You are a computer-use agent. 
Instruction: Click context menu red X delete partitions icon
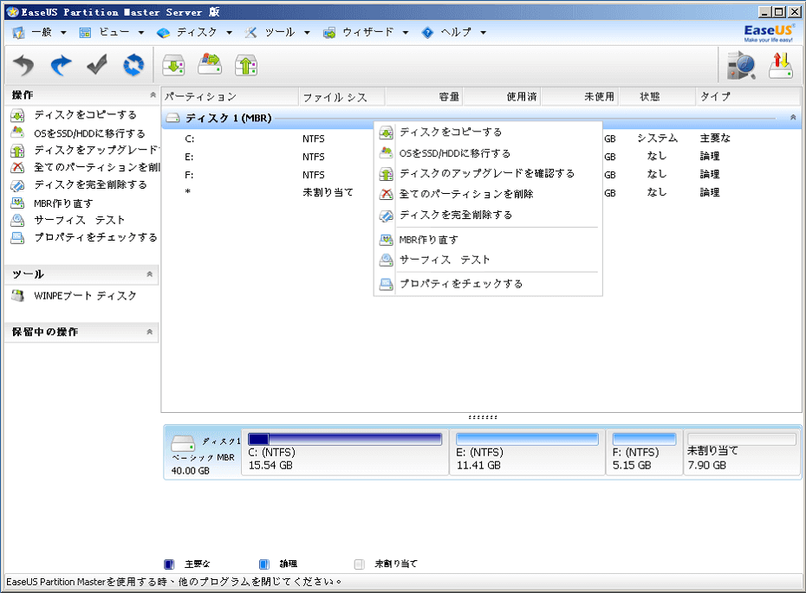pyautogui.click(x=386, y=194)
